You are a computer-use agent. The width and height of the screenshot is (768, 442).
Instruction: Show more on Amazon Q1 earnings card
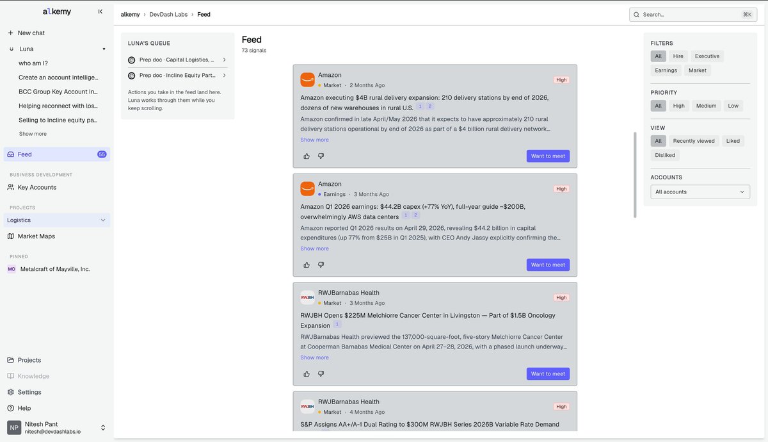click(x=314, y=249)
